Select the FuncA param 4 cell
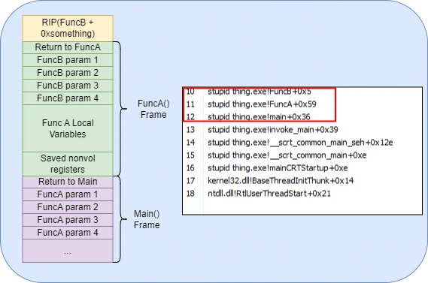Viewport: 428px width, 283px height. (68, 233)
